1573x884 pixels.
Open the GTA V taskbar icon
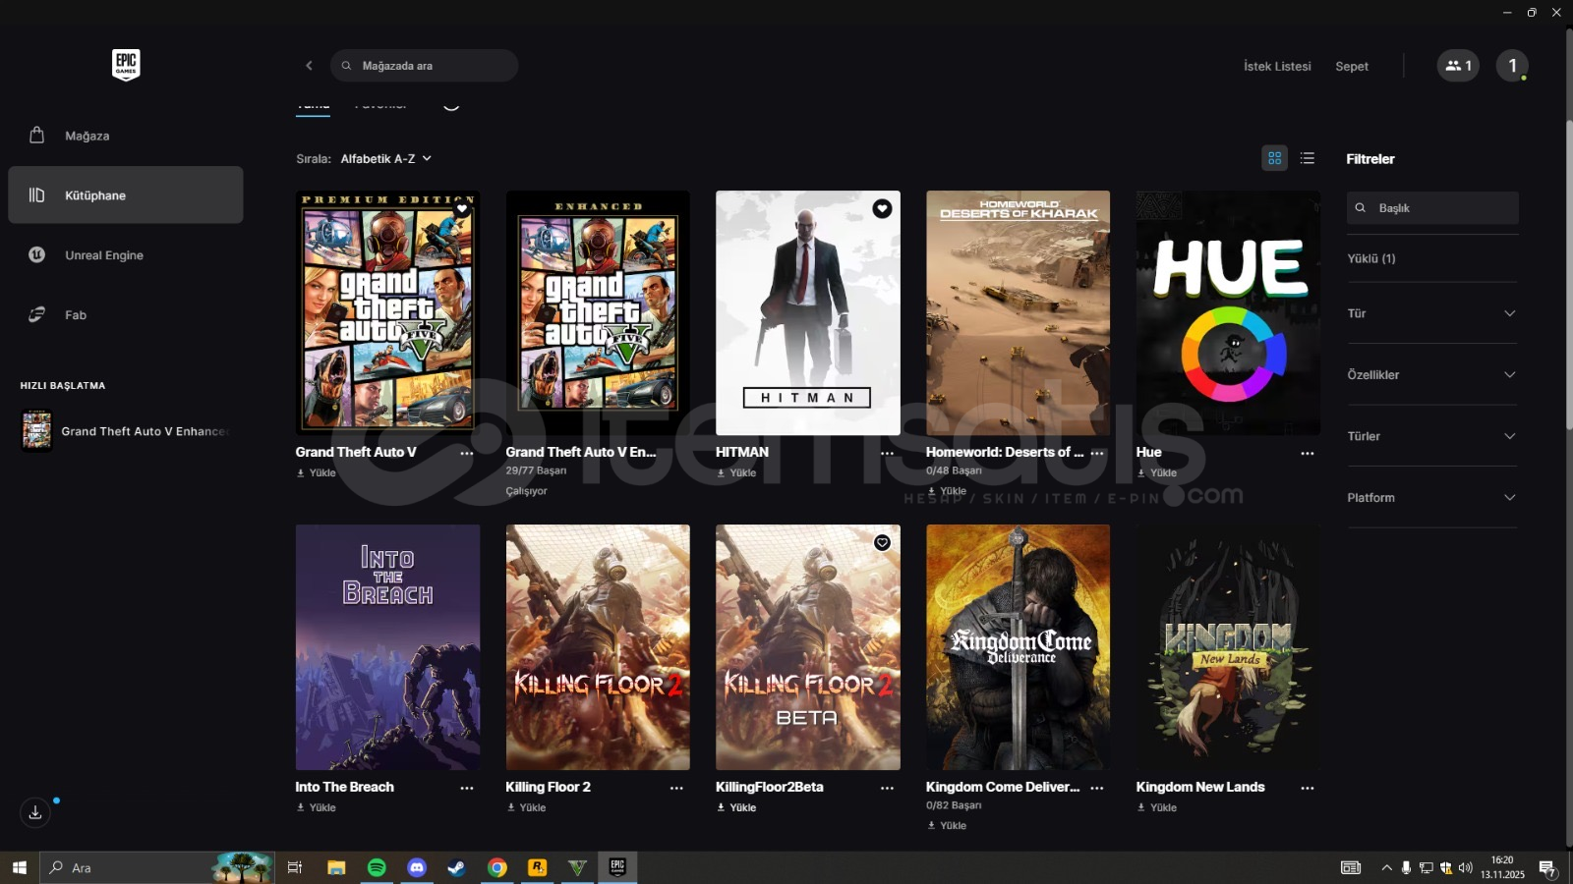pos(577,867)
